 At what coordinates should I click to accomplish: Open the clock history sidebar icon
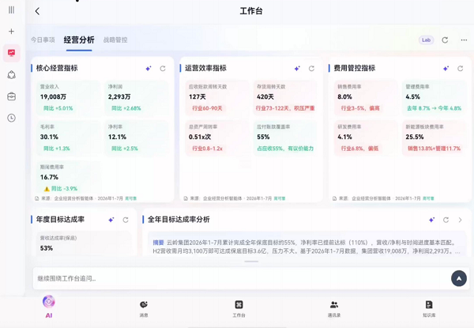[x=12, y=118]
